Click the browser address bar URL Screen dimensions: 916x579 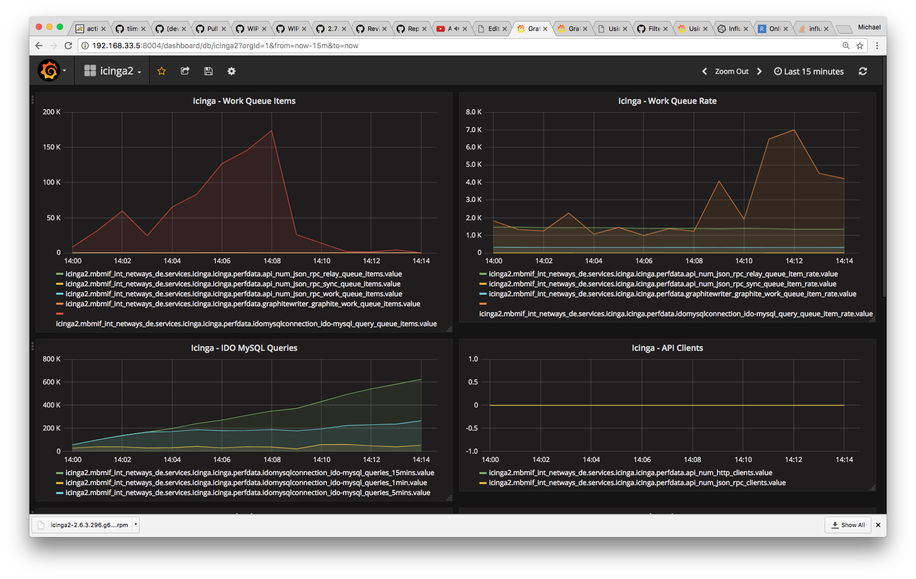tap(225, 46)
